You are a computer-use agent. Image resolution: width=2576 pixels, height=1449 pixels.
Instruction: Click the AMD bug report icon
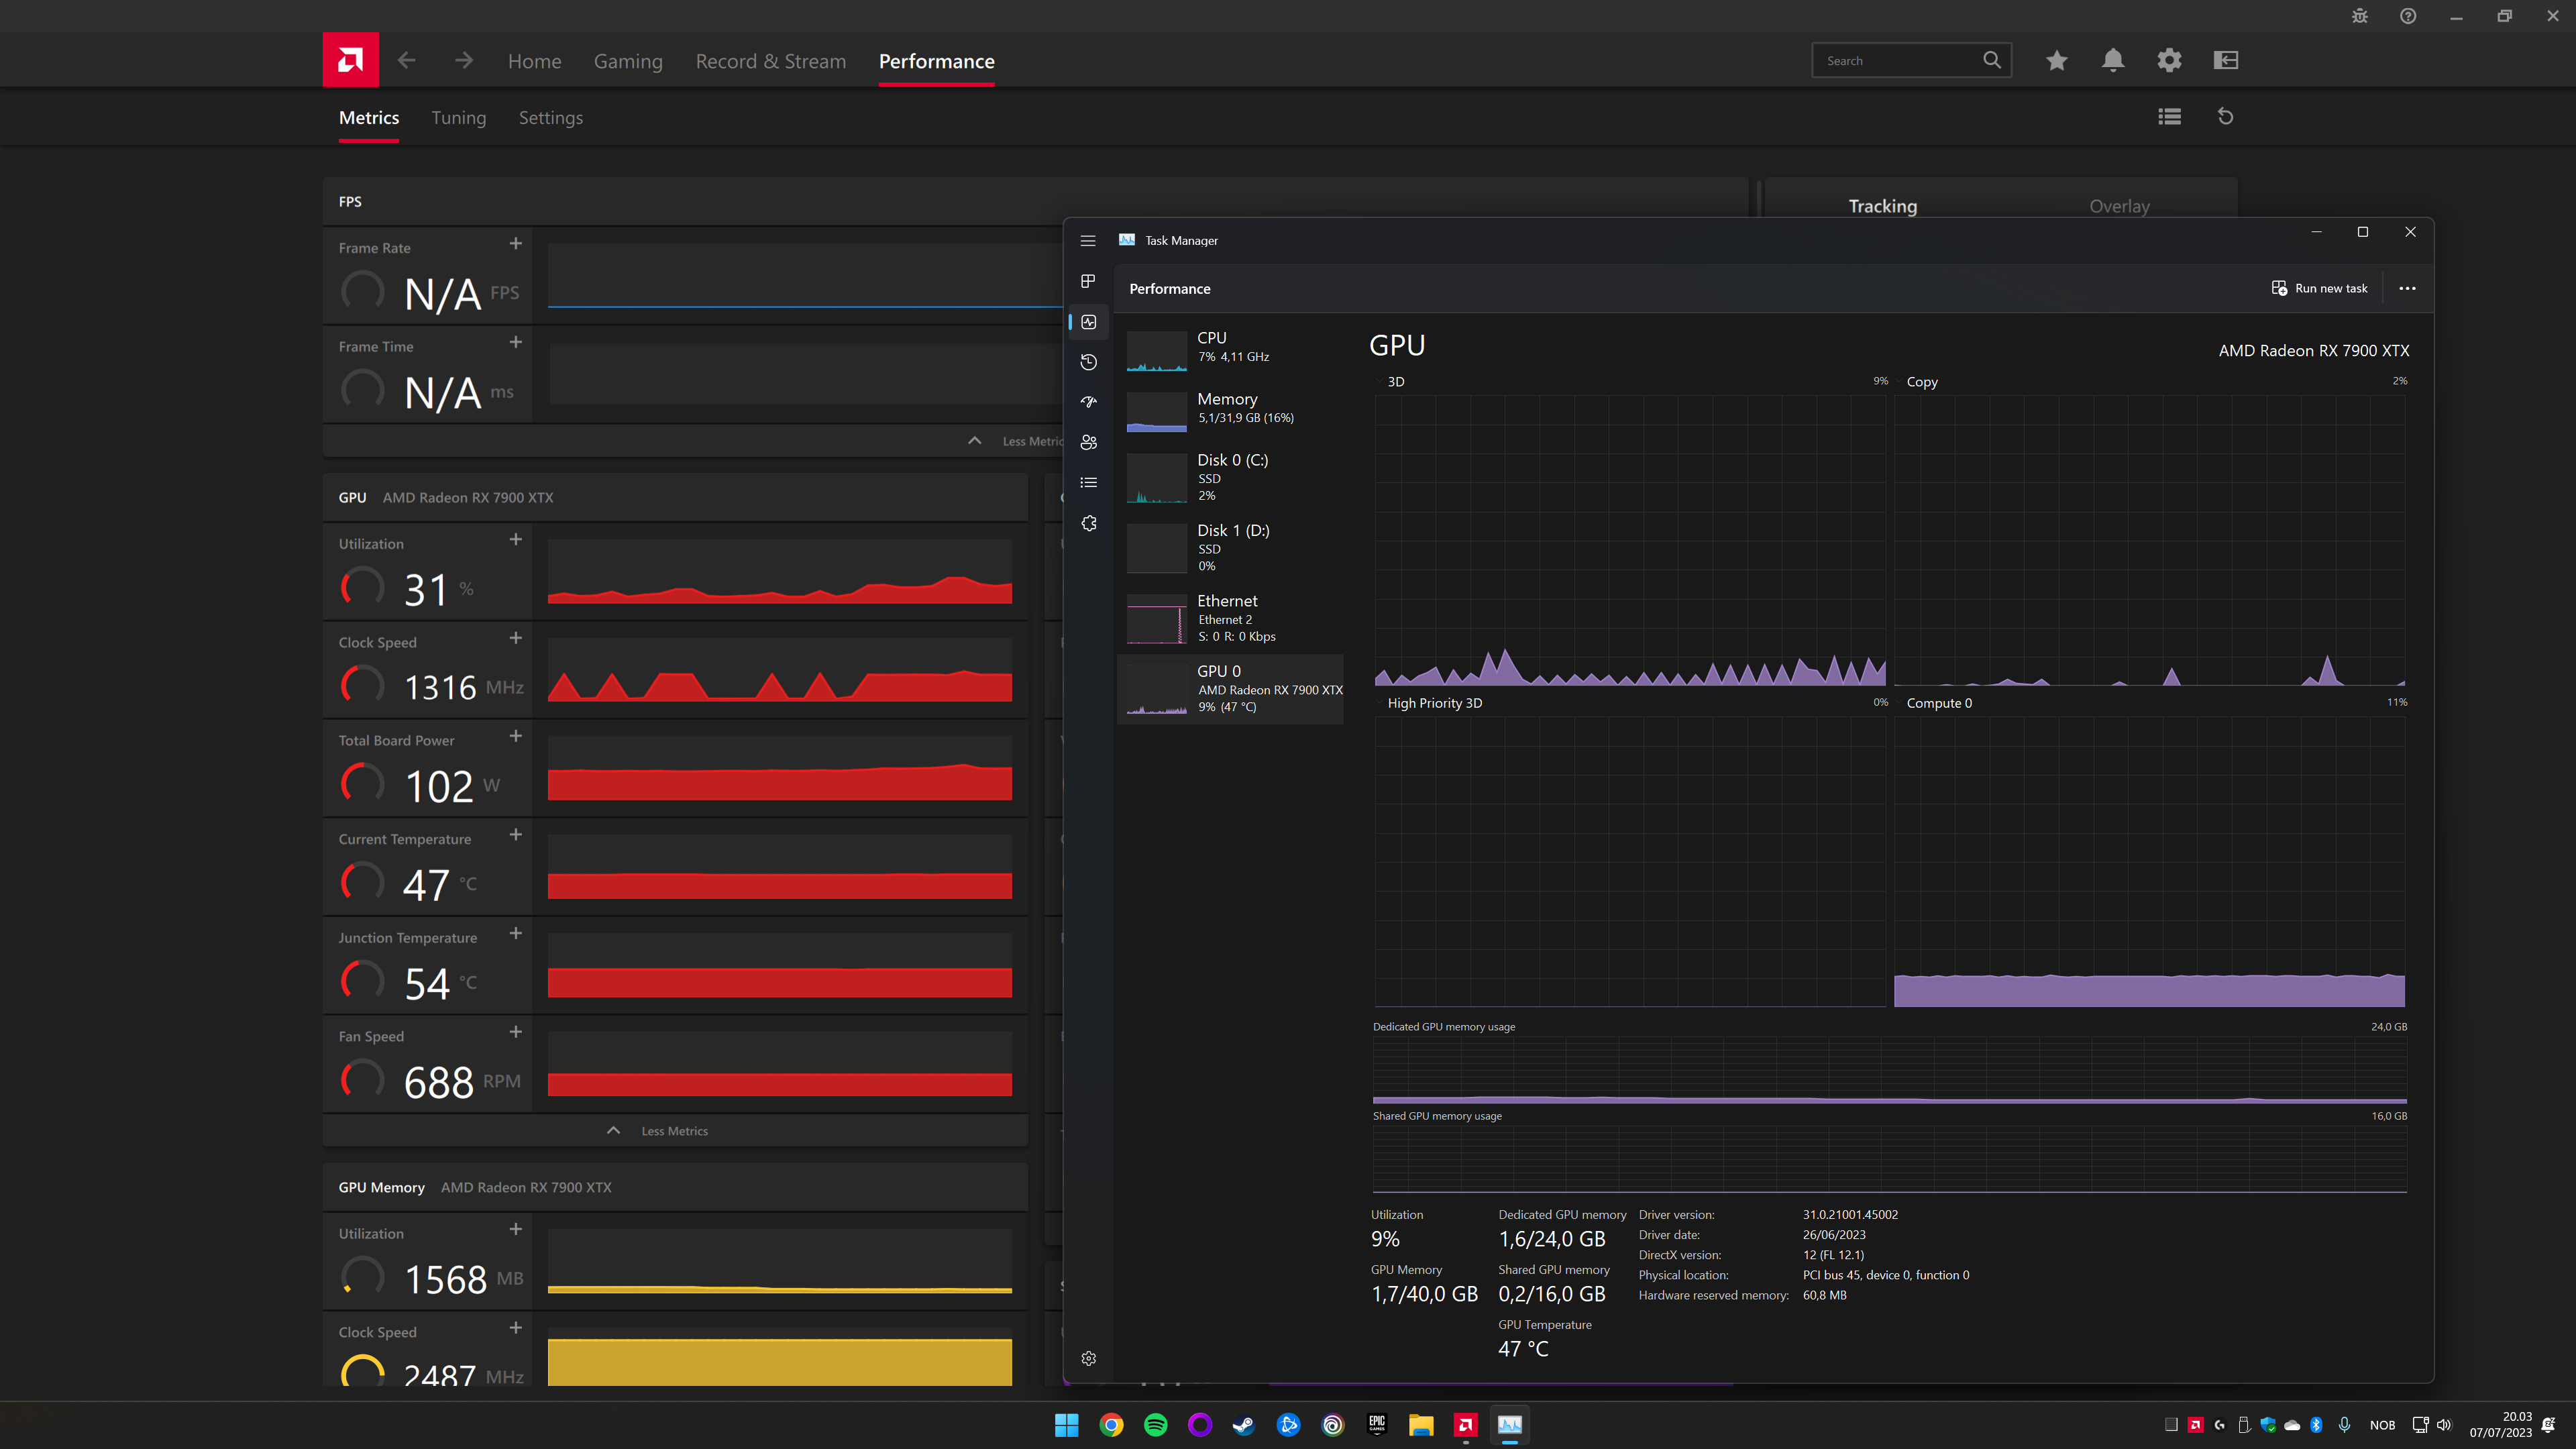[2360, 16]
